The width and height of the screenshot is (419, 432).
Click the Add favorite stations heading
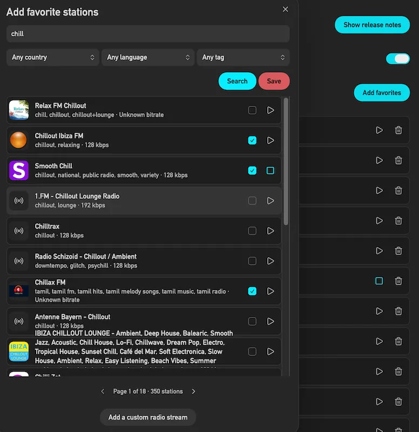click(52, 12)
